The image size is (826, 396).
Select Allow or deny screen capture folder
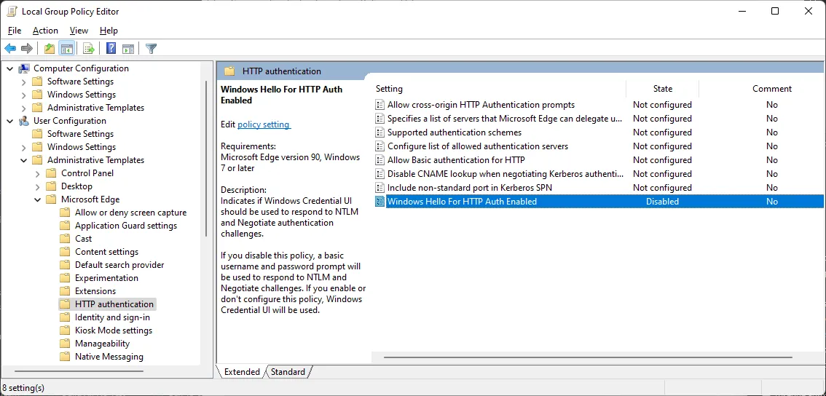tap(130, 213)
